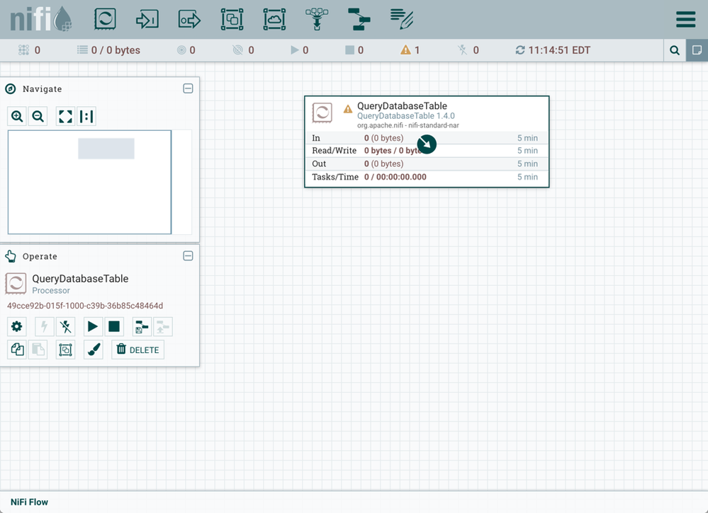Click the Input Port toolbar icon
Viewport: 708px width, 513px height.
tap(147, 19)
